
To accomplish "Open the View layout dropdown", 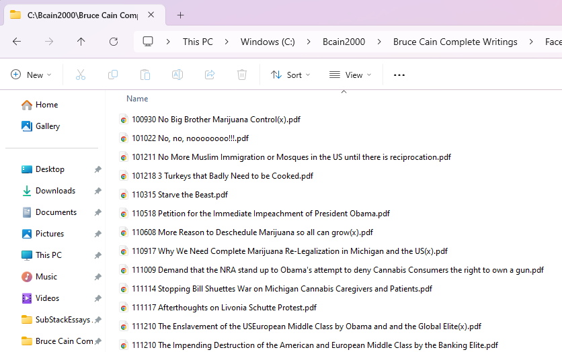I will (350, 75).
